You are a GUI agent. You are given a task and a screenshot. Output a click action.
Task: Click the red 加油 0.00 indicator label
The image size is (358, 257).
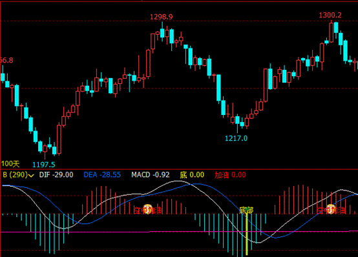pos(230,175)
